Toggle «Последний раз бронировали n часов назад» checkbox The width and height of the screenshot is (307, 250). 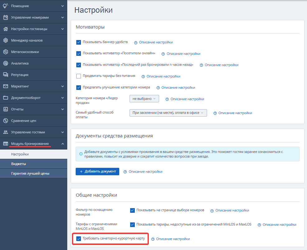pyautogui.click(x=78, y=65)
